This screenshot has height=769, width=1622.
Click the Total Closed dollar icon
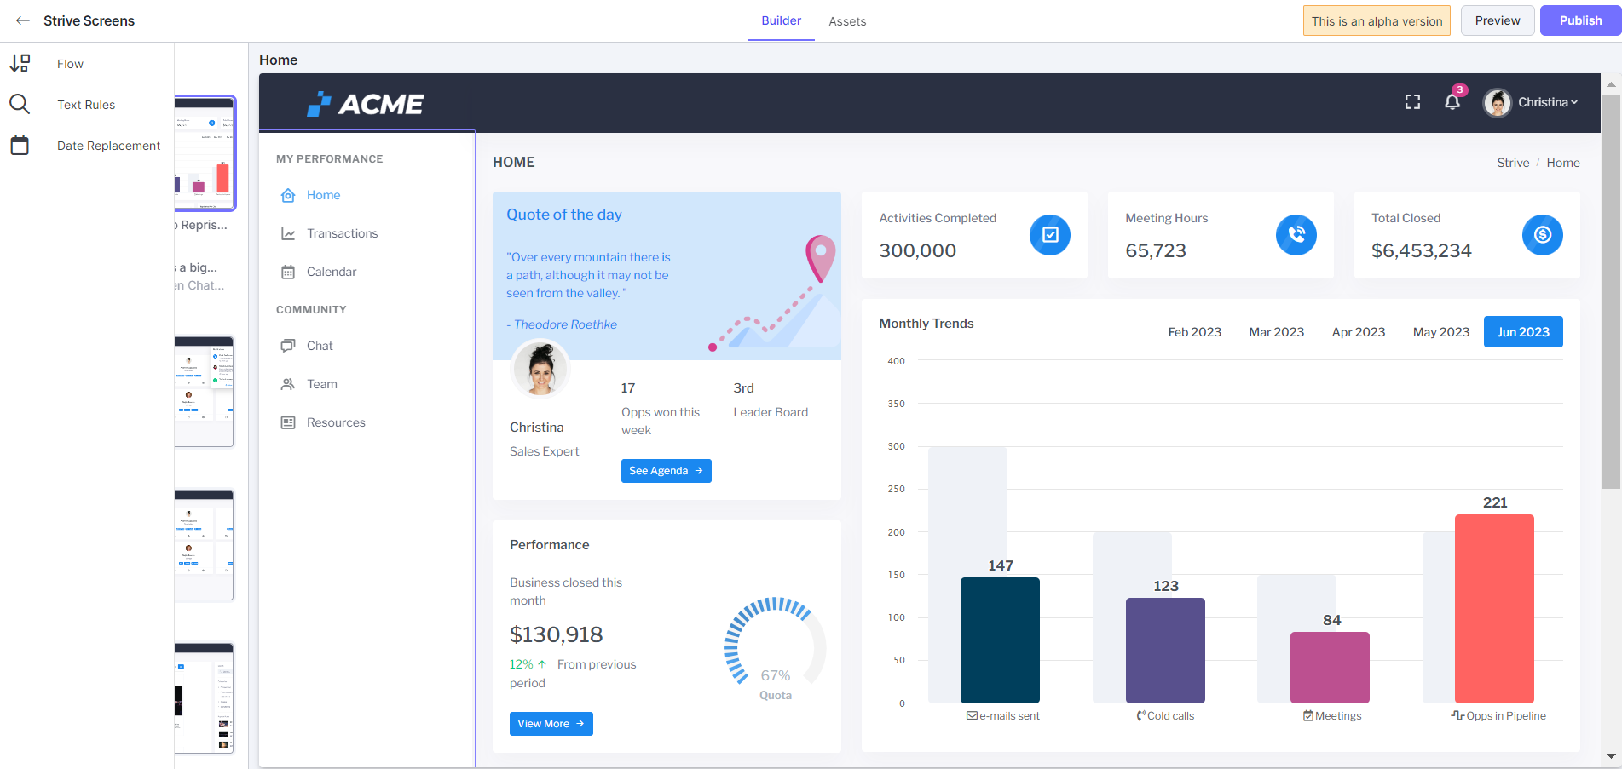tap(1542, 235)
